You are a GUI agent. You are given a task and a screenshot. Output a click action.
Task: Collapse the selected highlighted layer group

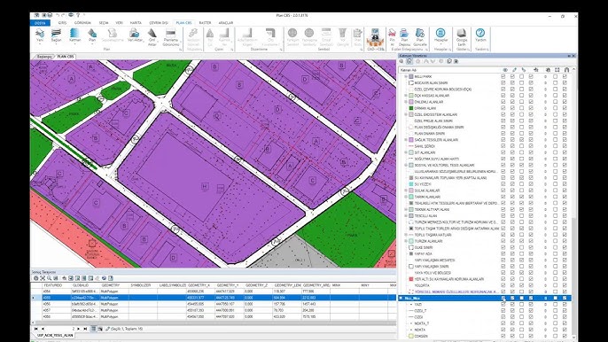[x=401, y=299]
